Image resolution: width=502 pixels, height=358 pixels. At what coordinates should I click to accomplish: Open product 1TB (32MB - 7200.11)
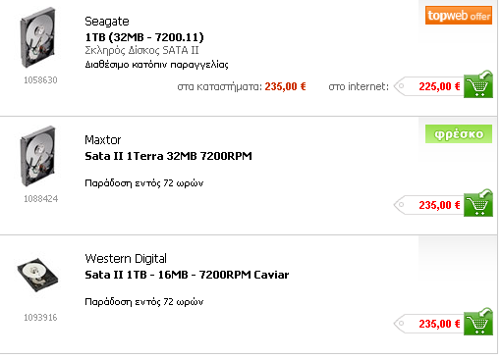(x=144, y=37)
